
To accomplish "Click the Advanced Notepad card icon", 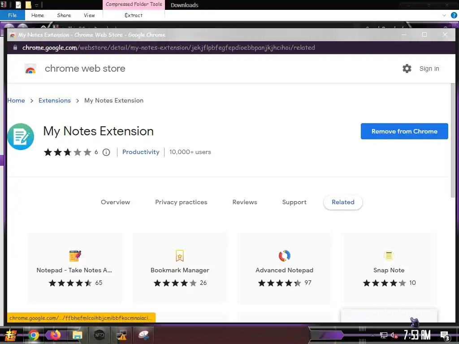I will coord(284,256).
